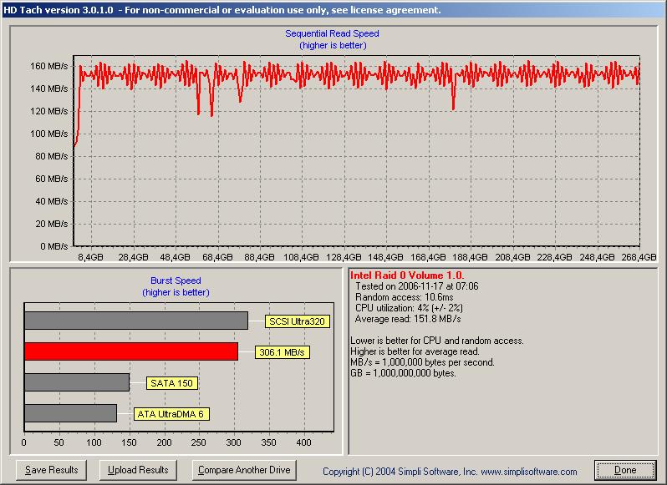
Task: Click the '148,4GB' axis label
Action: [x=385, y=257]
